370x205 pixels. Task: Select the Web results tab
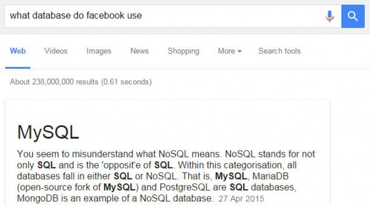click(x=17, y=51)
